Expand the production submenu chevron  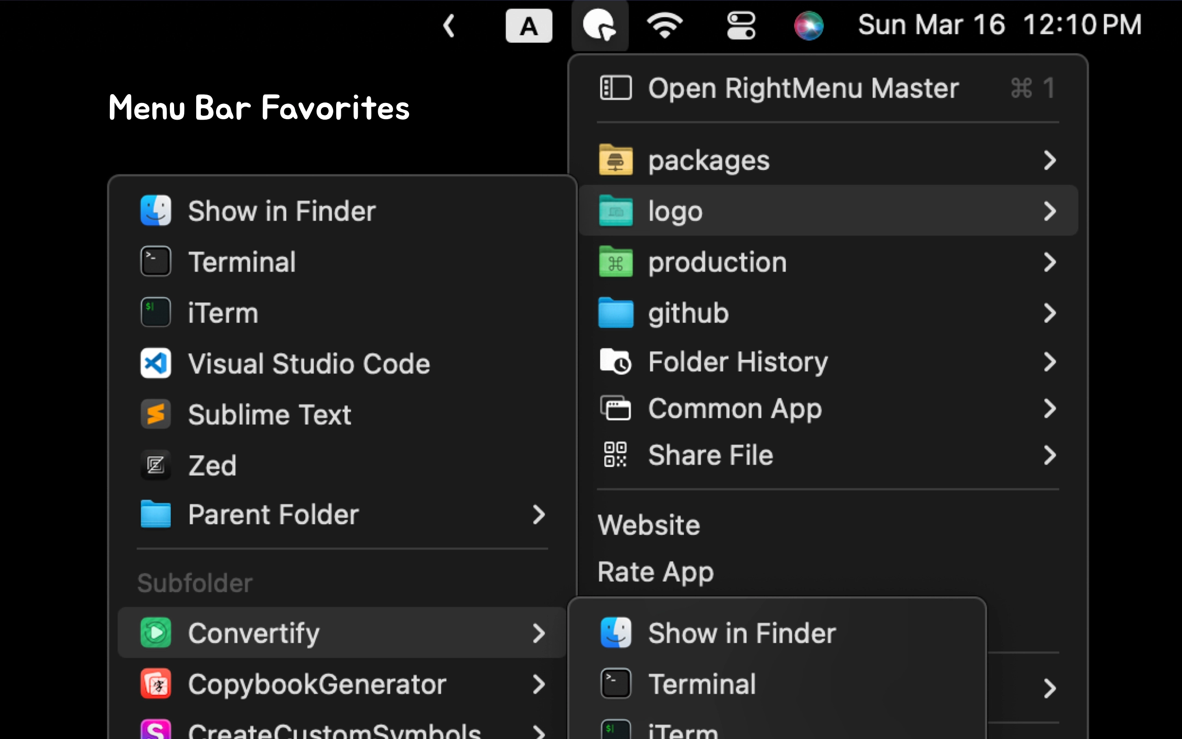1049,262
